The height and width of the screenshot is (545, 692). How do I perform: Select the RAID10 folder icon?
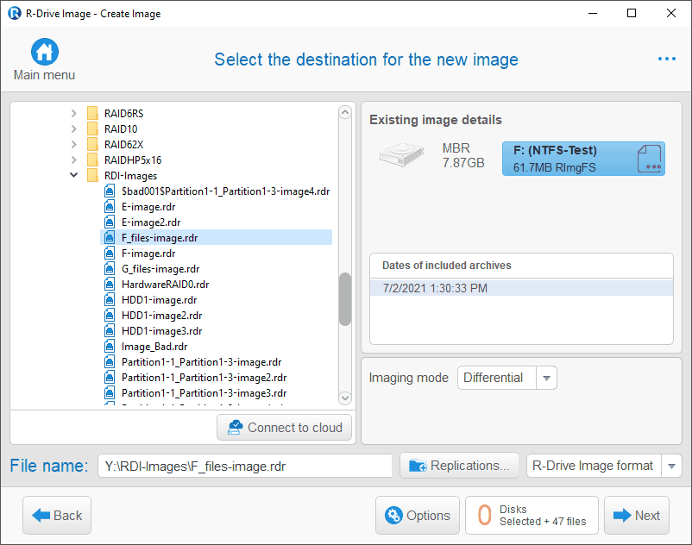pos(92,128)
